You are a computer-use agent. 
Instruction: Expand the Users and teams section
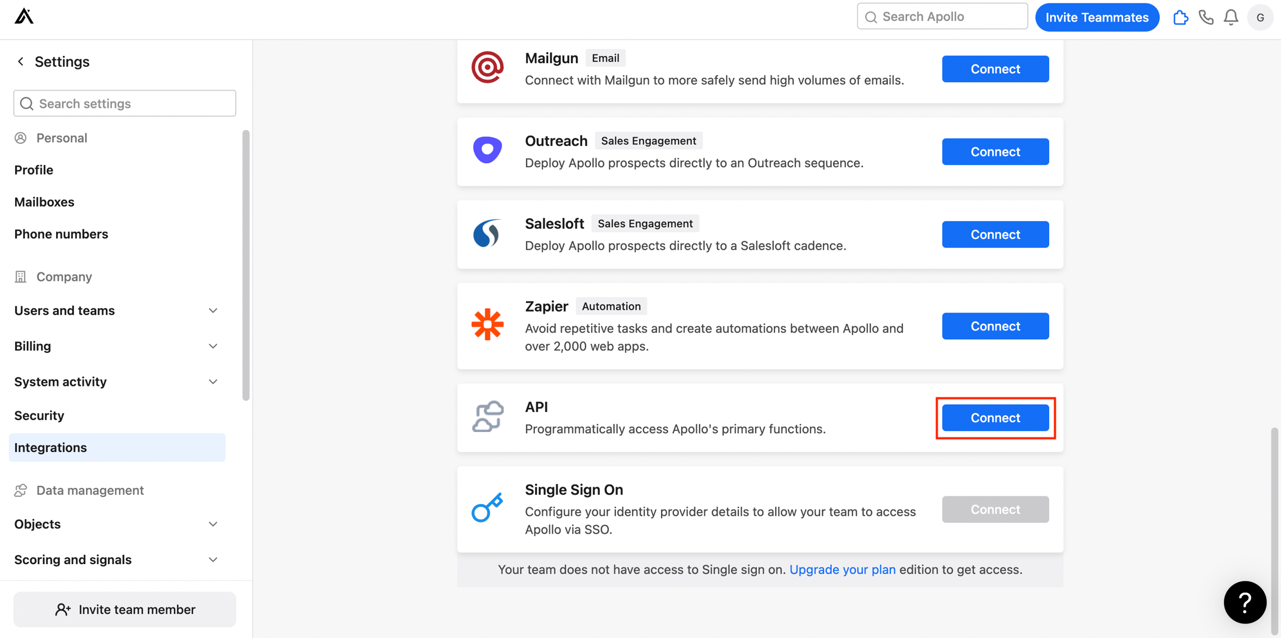click(213, 310)
